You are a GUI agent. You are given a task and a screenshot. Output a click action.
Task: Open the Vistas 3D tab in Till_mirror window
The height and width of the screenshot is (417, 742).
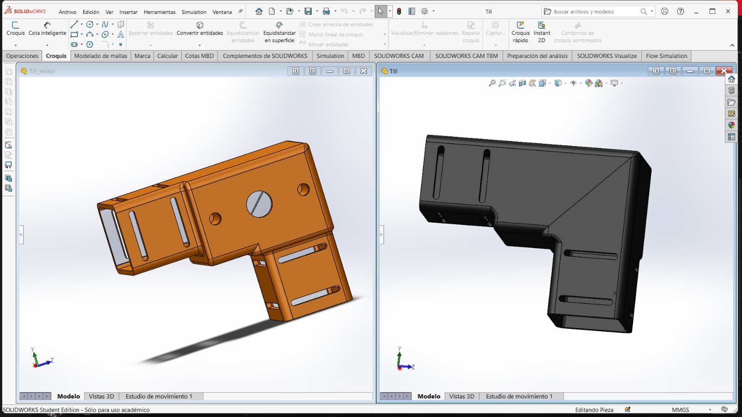(101, 397)
